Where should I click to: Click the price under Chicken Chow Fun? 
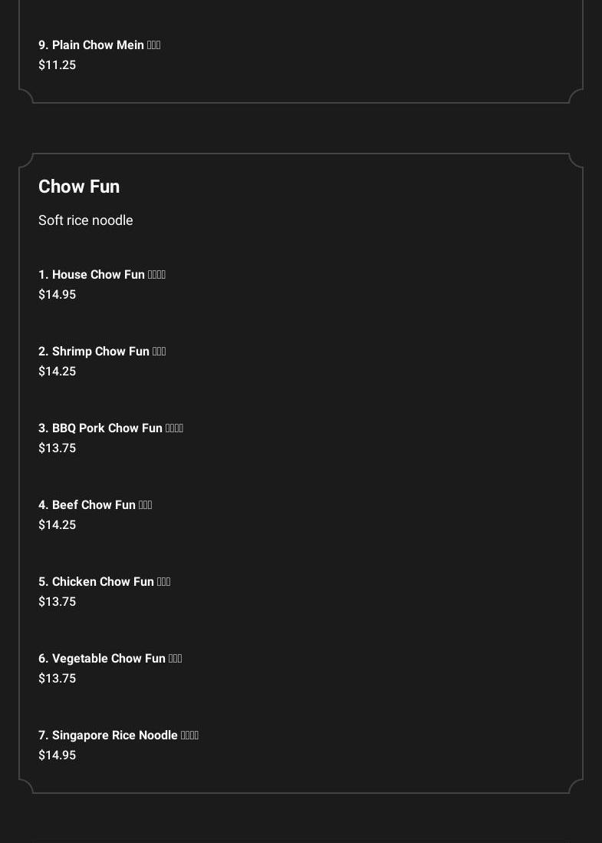[x=58, y=602]
